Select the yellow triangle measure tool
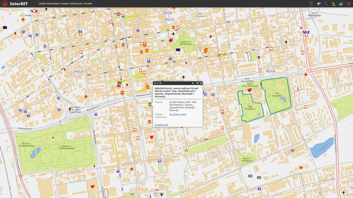The image size is (353, 198). [334, 4]
